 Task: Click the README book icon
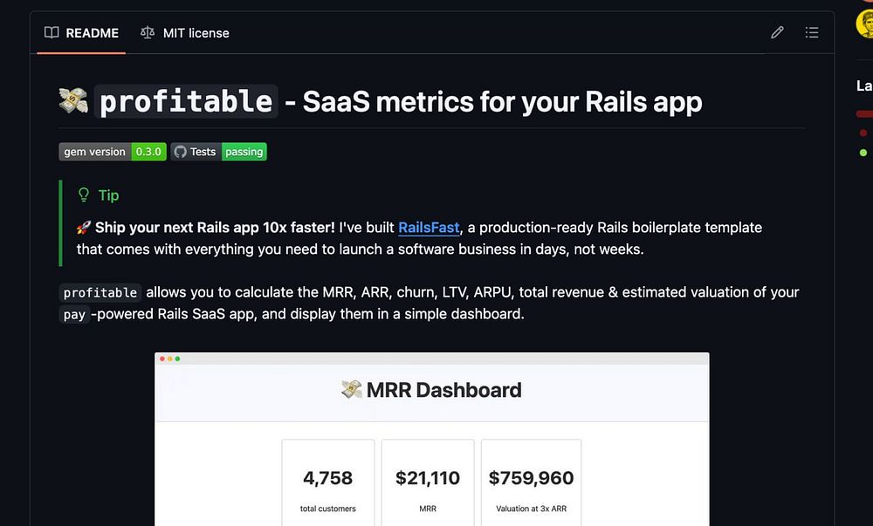52,33
